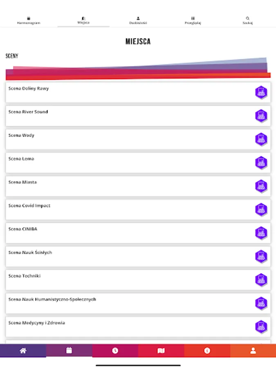Image resolution: width=276 pixels, height=368 pixels.
Task: Tap the home icon in bottom bar
Action: (23, 350)
